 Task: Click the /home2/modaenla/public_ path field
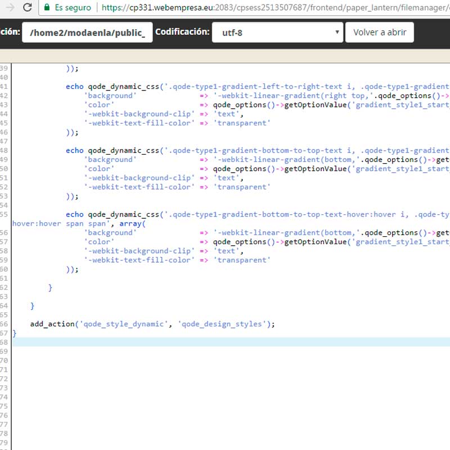point(87,33)
